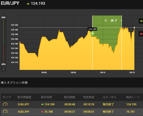Click the history clock icon beside 終了
Screen dimensions: 143x116
[106, 21]
